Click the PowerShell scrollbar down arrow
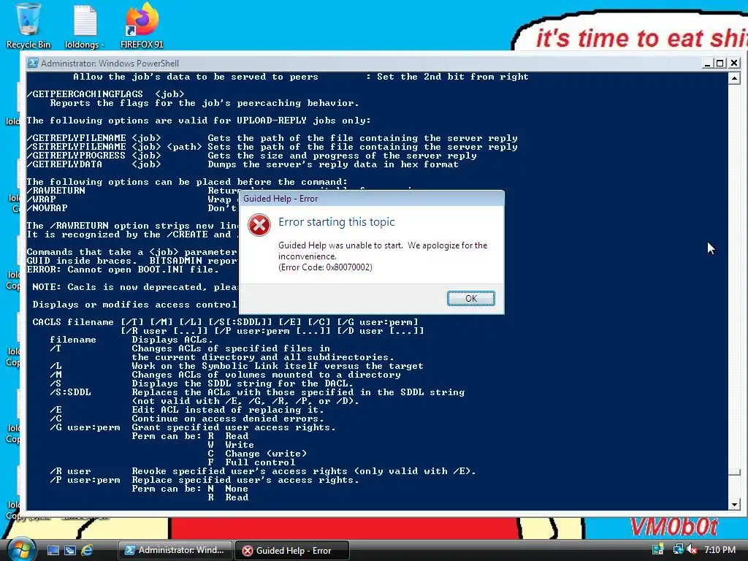Screen dimensions: 748x561 tap(734, 504)
